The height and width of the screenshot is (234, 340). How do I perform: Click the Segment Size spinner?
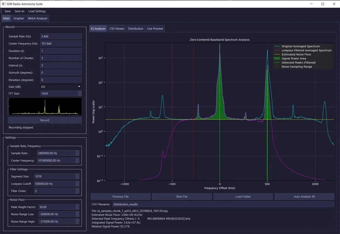pyautogui.click(x=77, y=176)
